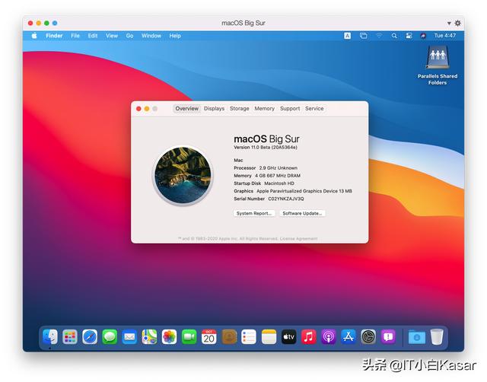Open Control Center in menu bar
This screenshot has width=487, height=382.
(x=409, y=36)
